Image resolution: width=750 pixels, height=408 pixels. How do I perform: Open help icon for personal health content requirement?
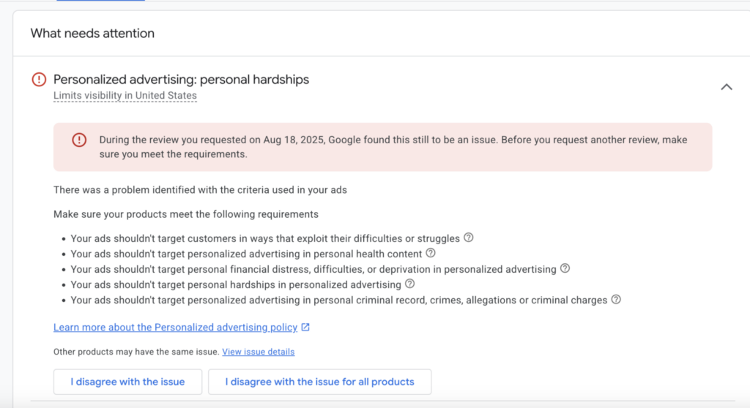pyautogui.click(x=431, y=253)
